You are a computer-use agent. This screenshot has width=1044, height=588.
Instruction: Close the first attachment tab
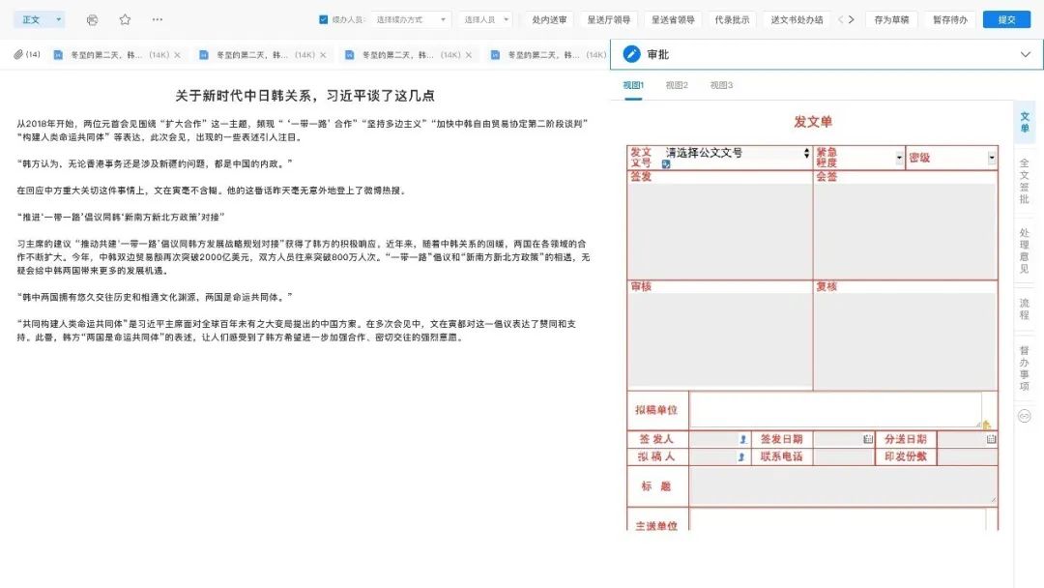177,55
